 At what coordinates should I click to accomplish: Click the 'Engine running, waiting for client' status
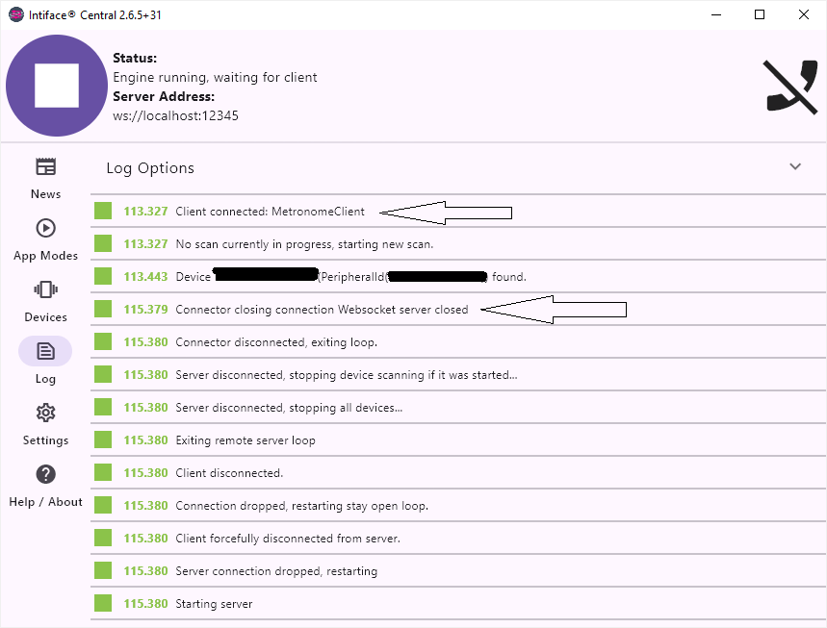click(216, 78)
